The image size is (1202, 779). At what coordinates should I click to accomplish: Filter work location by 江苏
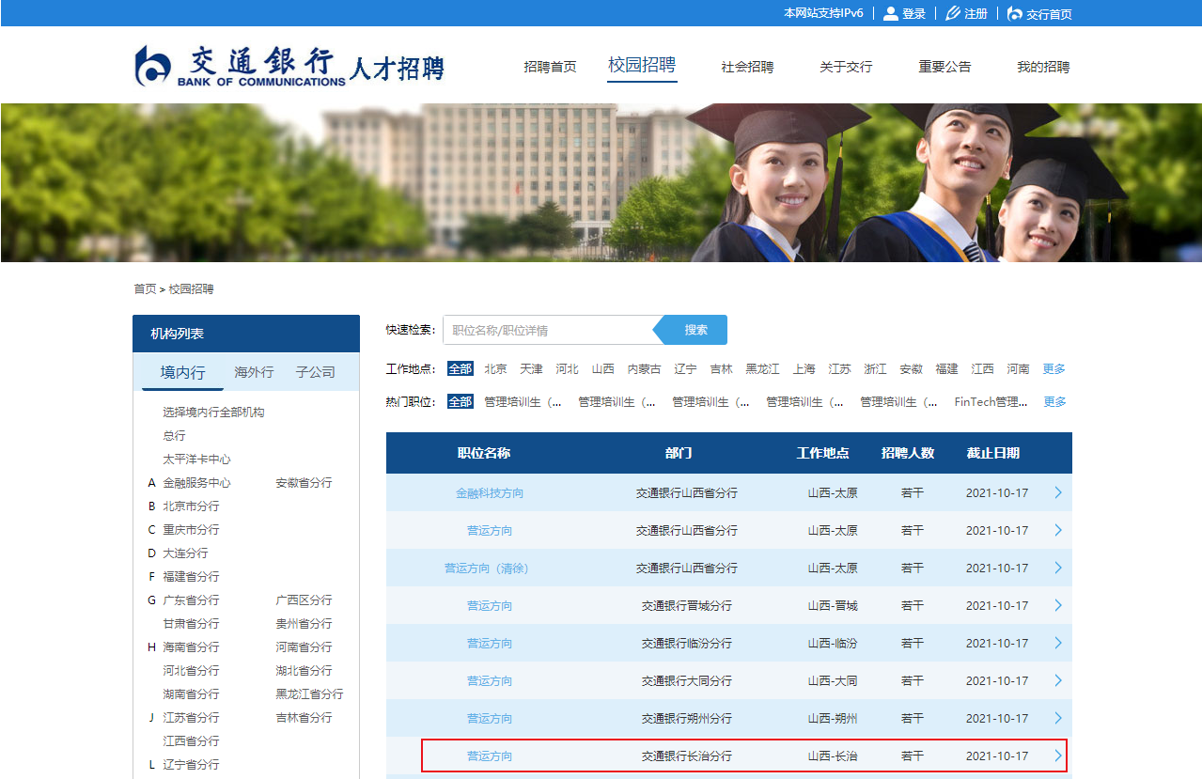coord(839,369)
